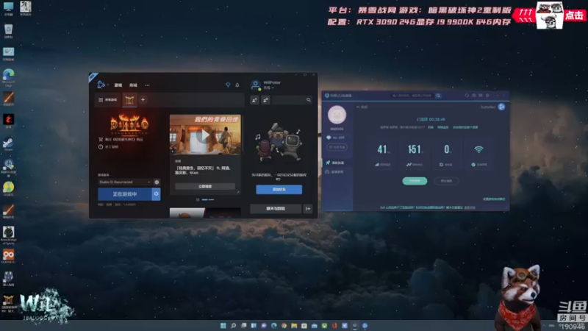Expand the online status dropdown under WillPotter

(x=268, y=88)
